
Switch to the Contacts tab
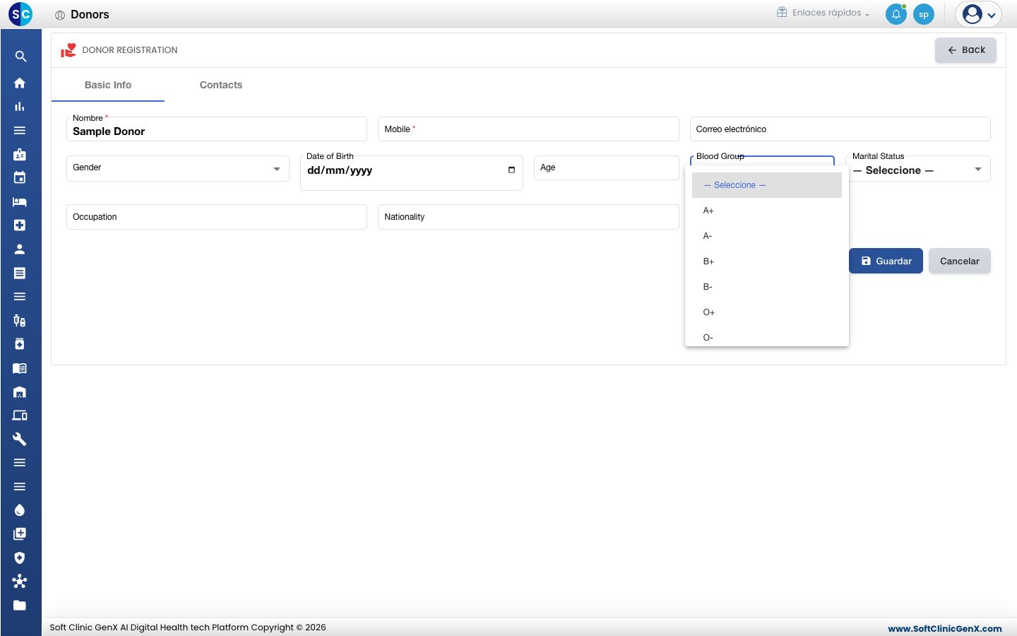(221, 85)
